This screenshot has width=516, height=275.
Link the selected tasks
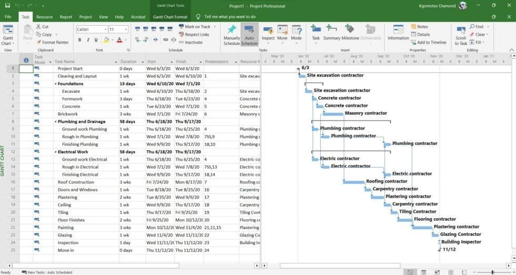[165, 40]
